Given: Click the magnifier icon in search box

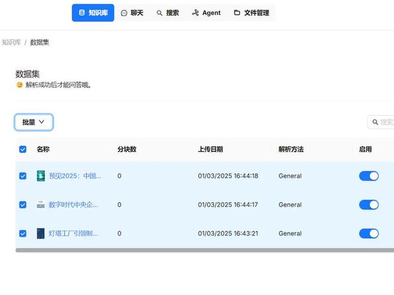Looking at the screenshot, I should [375, 122].
